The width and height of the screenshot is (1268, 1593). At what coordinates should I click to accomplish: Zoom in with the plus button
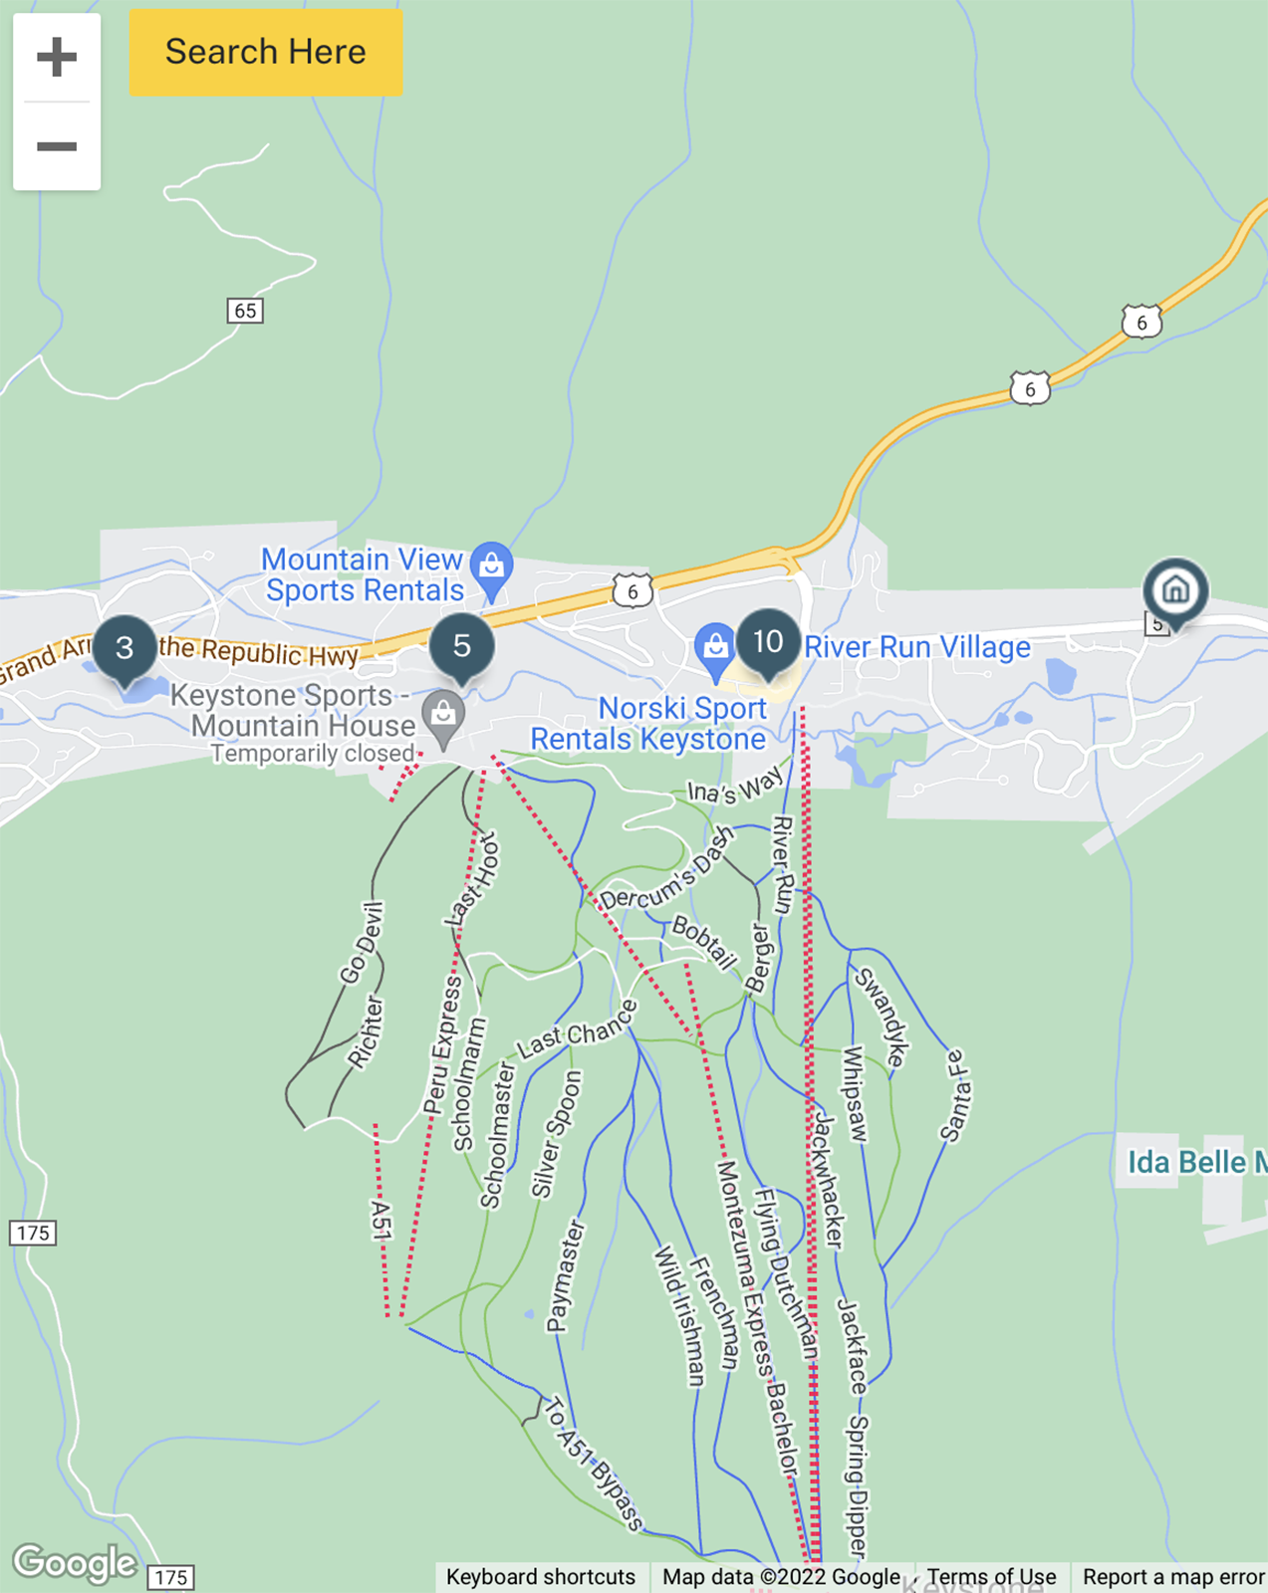click(x=57, y=57)
